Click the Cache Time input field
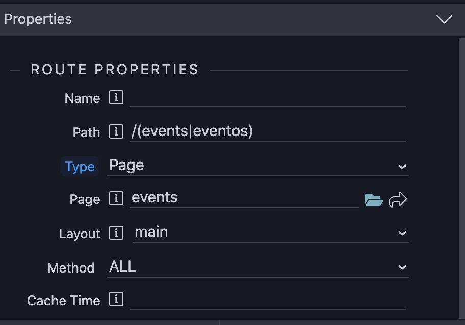 (x=268, y=300)
